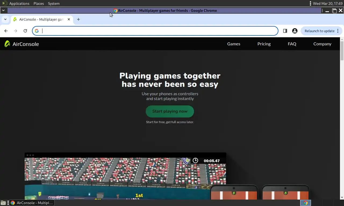Open the Chrome profile avatar menu
This screenshot has height=206, width=344.
point(295,31)
